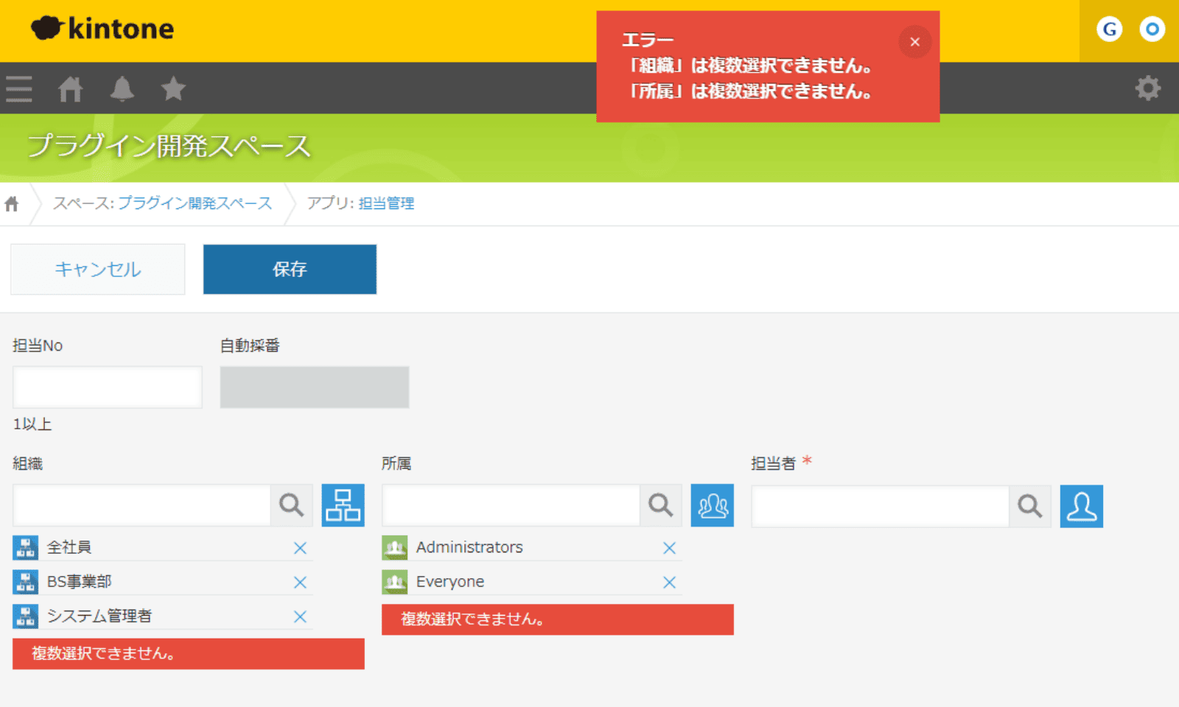Open the プラグイン開発スペース breadcrumb link

(195, 203)
